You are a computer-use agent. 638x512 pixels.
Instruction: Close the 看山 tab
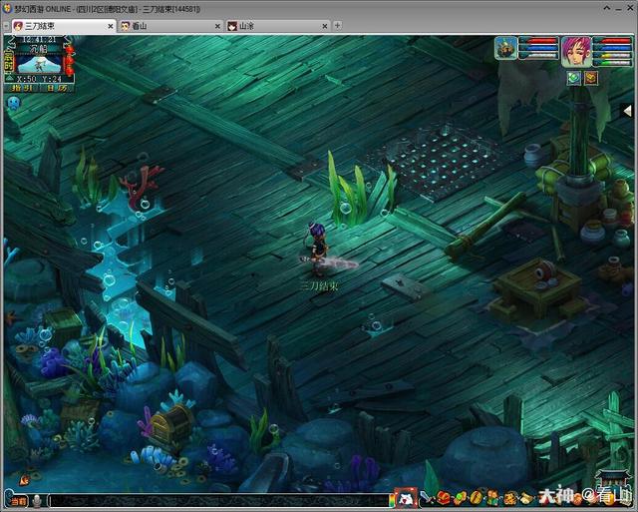[217, 26]
